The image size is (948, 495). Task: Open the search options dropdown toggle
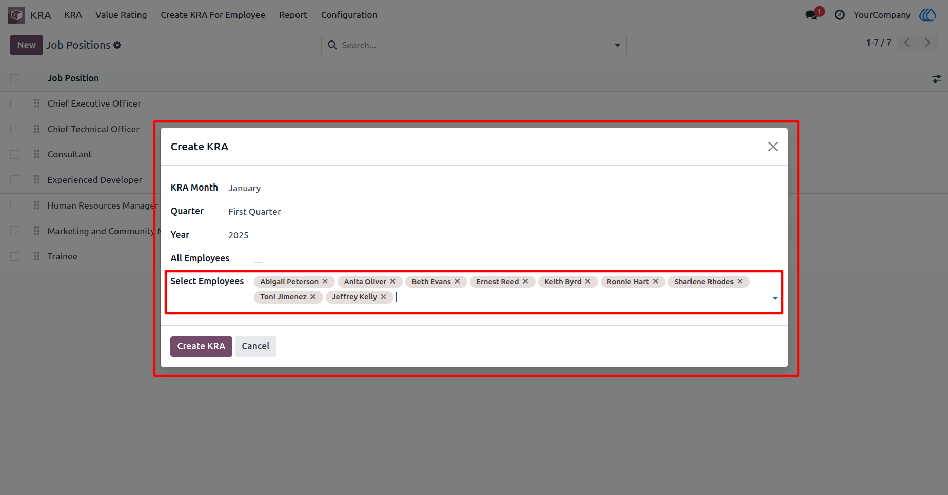point(617,45)
